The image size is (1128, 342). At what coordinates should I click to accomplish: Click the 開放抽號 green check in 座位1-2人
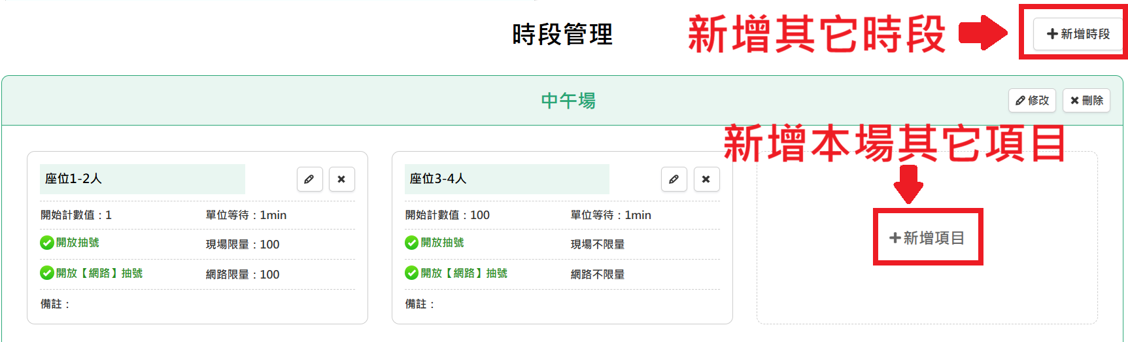[47, 243]
